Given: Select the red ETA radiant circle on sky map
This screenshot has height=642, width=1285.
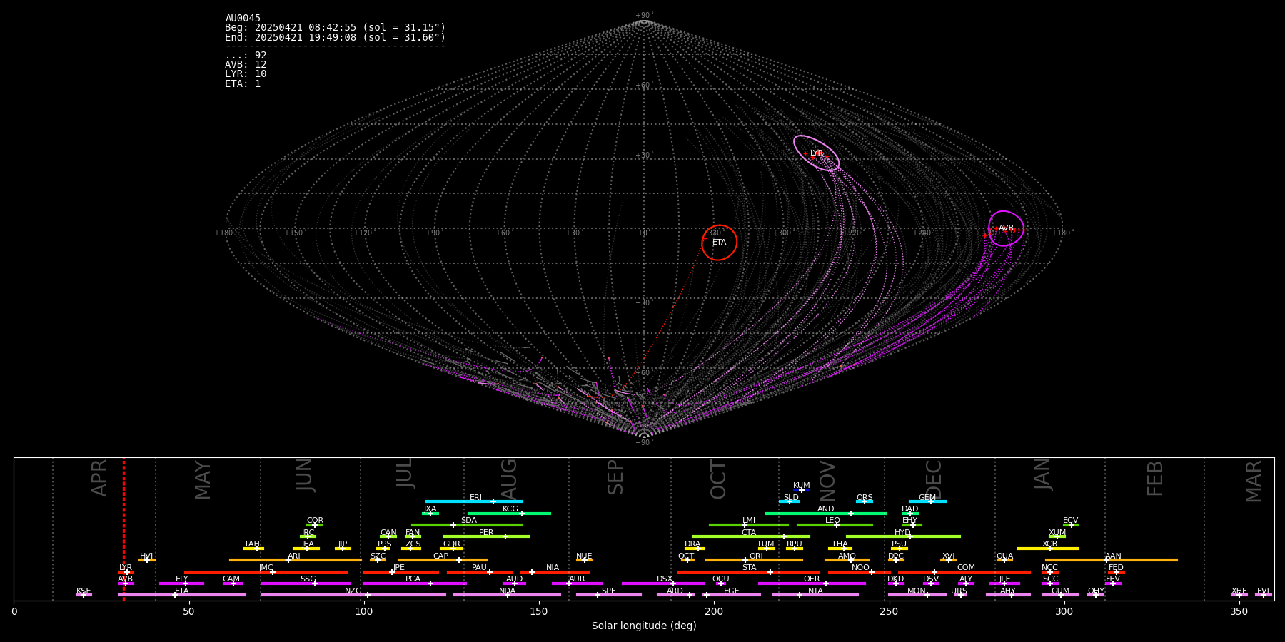Looking at the screenshot, I should pos(719,243).
